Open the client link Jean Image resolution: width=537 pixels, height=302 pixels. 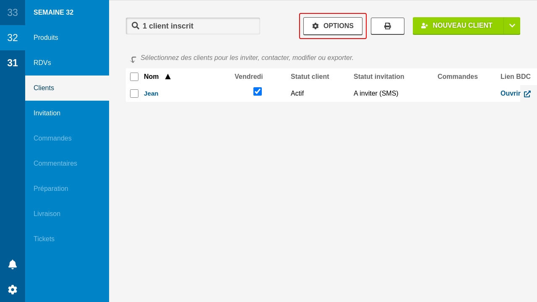tap(151, 94)
